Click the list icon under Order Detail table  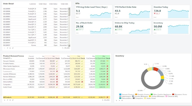[10, 48]
